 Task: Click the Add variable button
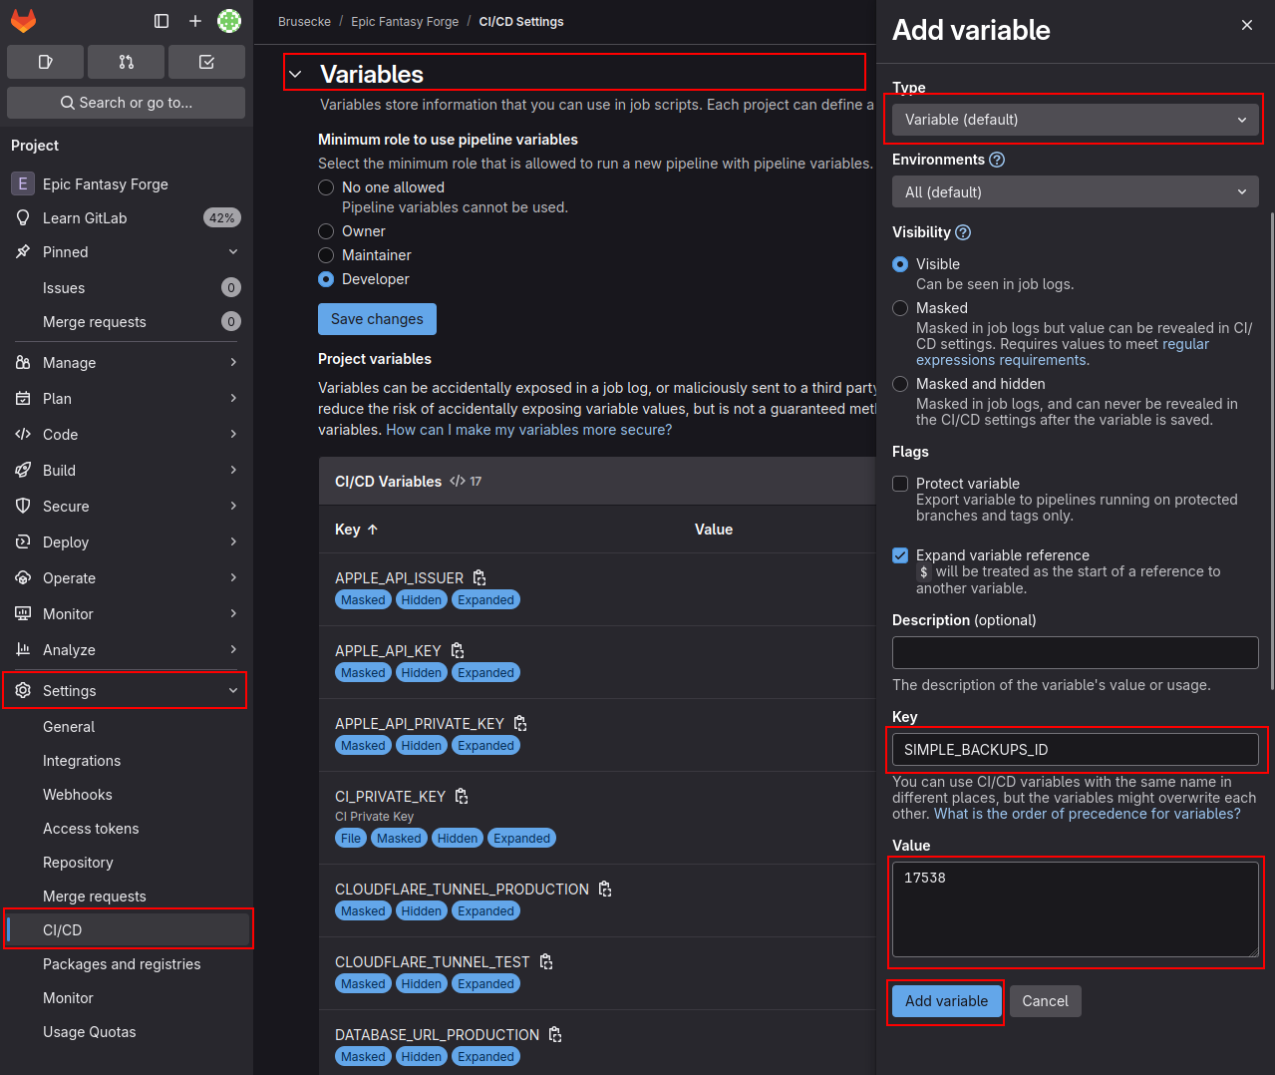pyautogui.click(x=946, y=1001)
